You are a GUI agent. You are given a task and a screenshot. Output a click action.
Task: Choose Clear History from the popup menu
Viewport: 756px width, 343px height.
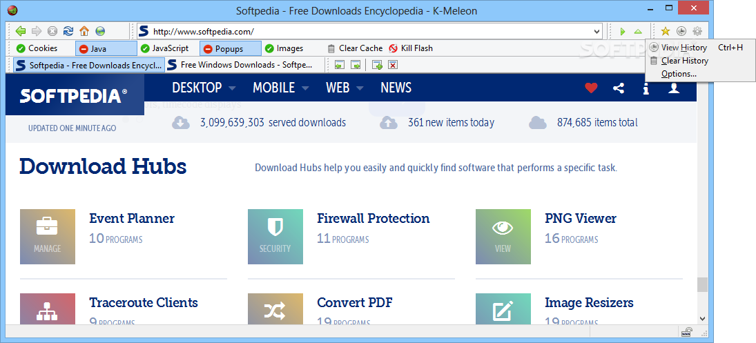(x=700, y=61)
